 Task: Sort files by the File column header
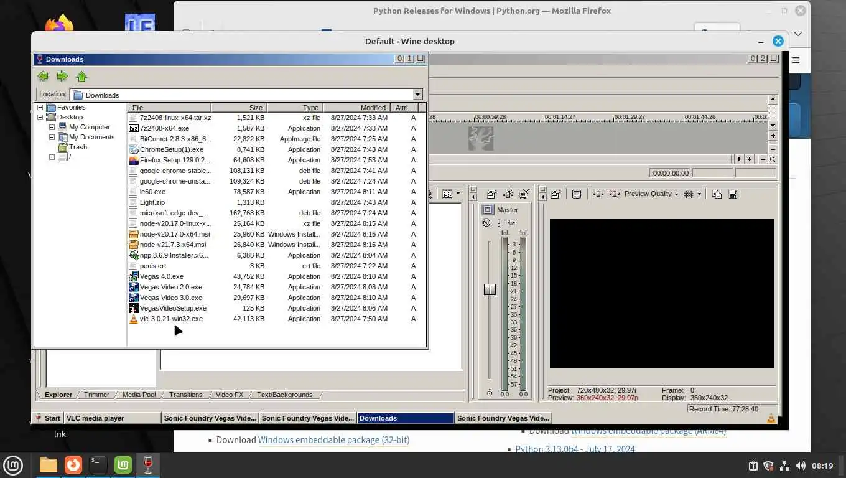pyautogui.click(x=169, y=108)
